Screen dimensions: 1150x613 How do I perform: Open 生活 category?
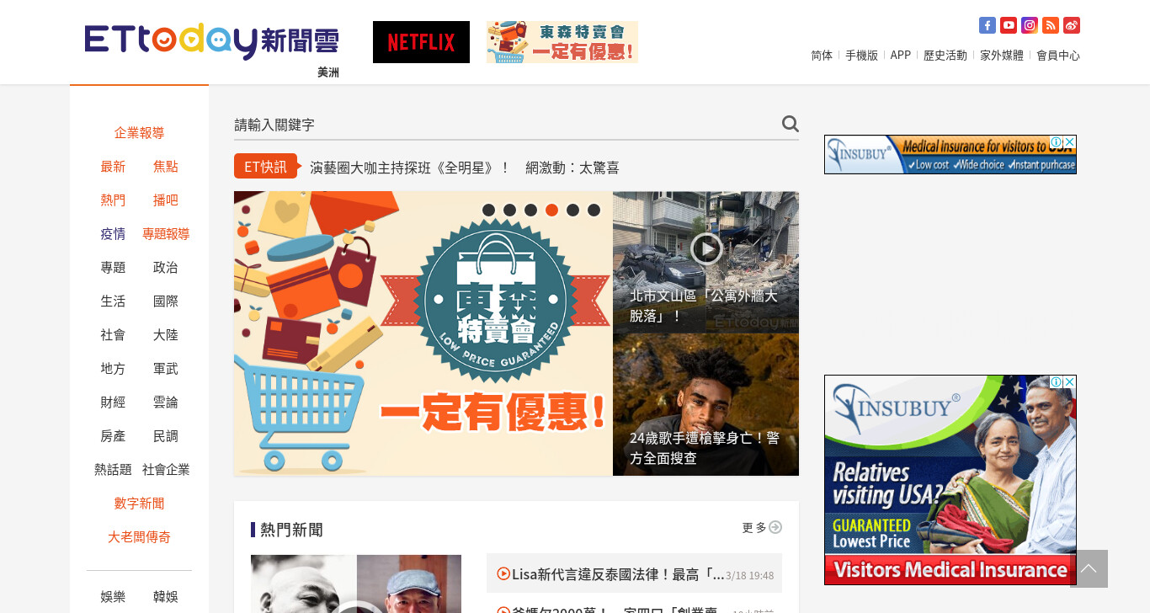click(x=113, y=301)
